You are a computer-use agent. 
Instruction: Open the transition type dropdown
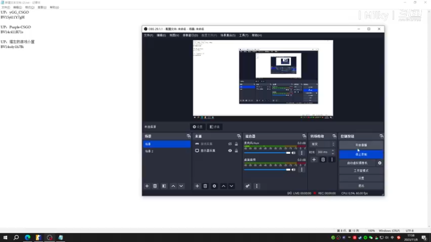[x=322, y=144]
